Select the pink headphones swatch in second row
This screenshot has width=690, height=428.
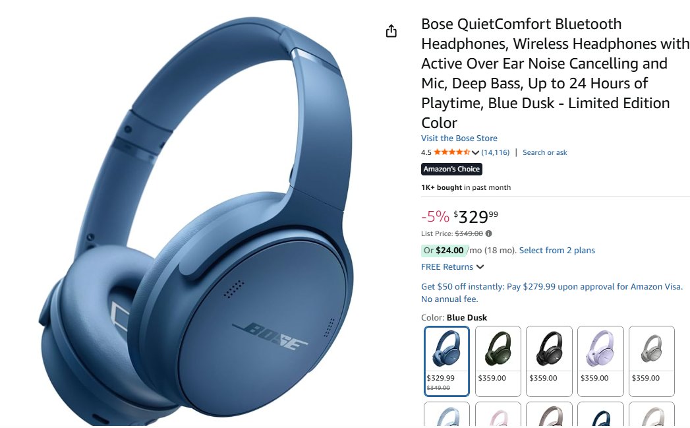[498, 414]
